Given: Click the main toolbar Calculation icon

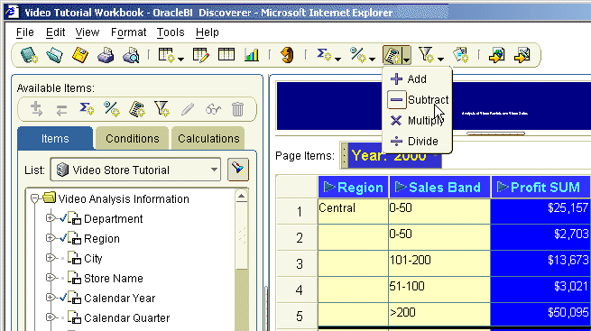Looking at the screenshot, I should 392,55.
